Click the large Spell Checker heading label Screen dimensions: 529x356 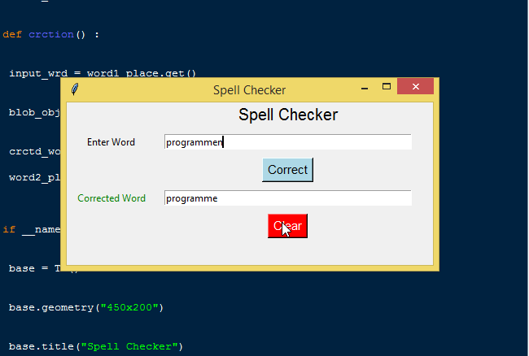[x=287, y=115]
